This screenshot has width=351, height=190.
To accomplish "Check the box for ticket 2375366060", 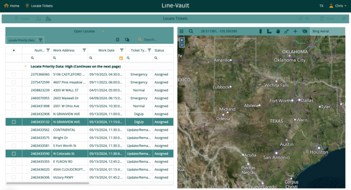I will pos(14,74).
